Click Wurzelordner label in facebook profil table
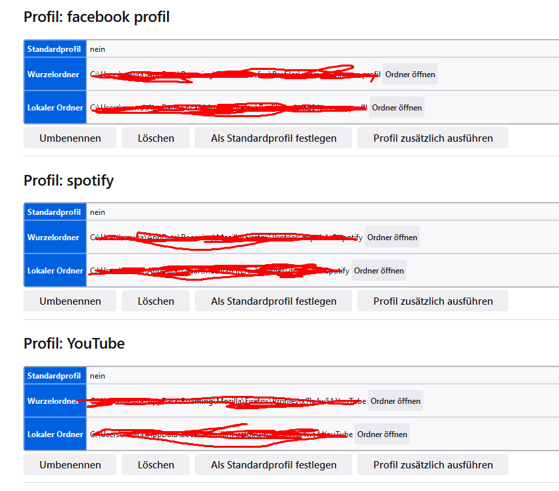 53,74
